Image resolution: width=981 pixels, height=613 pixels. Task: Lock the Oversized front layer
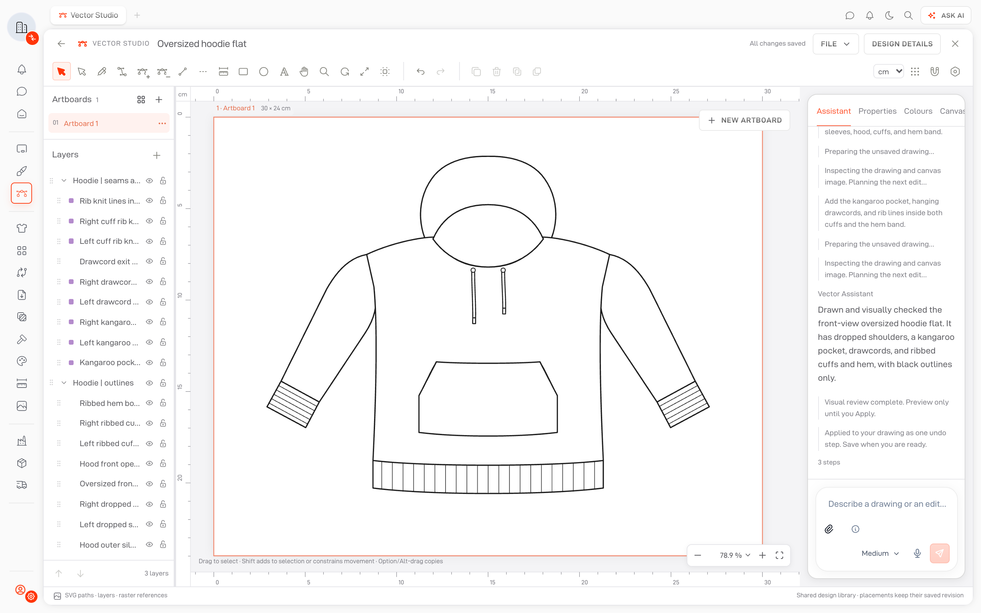tap(163, 484)
